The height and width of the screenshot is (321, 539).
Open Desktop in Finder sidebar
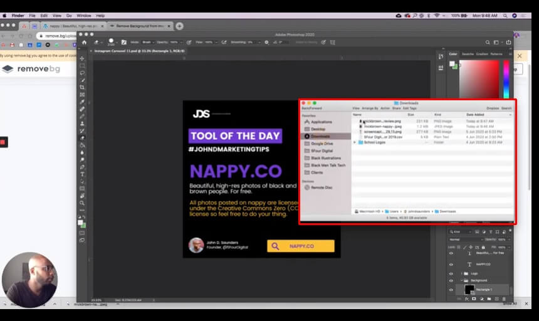pos(318,129)
